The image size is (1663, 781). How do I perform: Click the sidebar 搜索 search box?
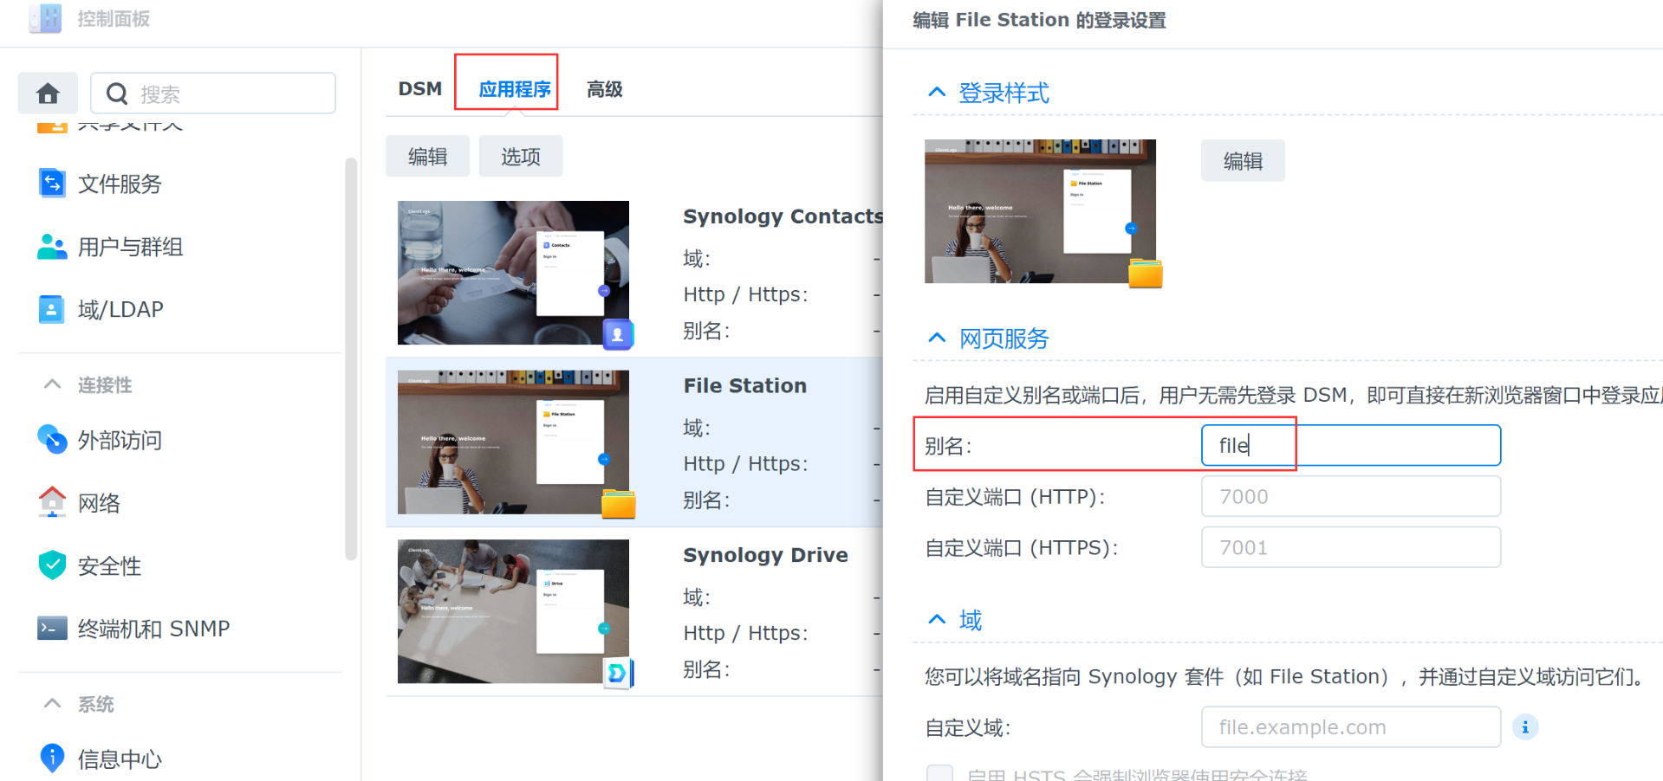213,93
